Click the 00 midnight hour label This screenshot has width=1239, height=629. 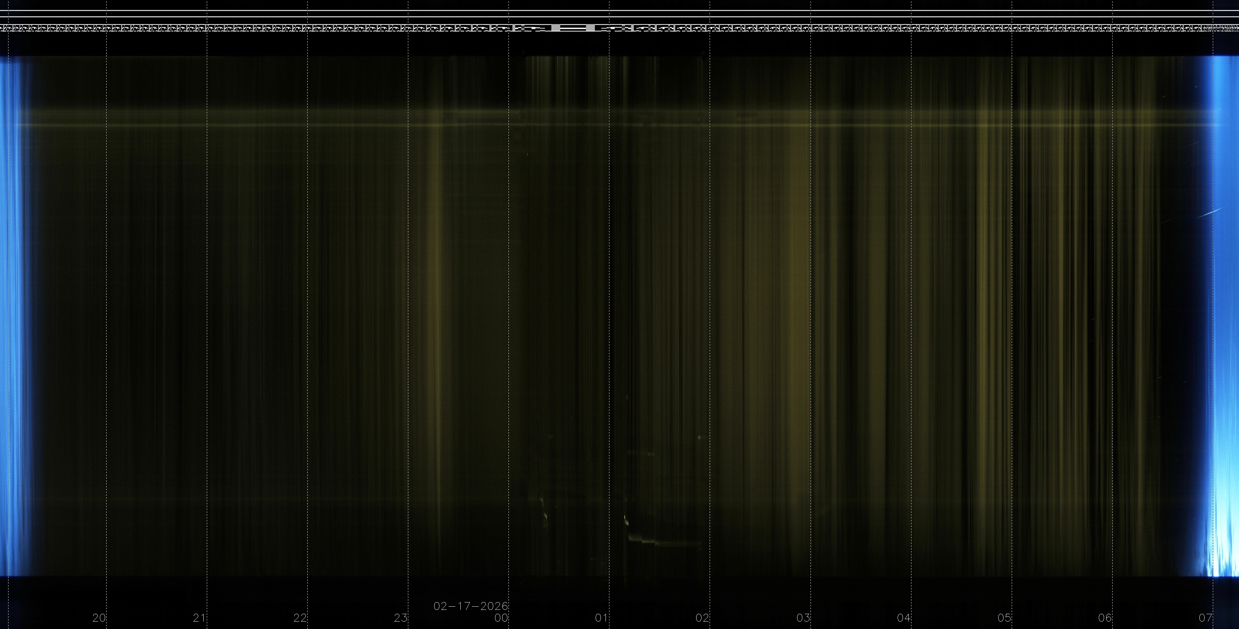pyautogui.click(x=501, y=618)
